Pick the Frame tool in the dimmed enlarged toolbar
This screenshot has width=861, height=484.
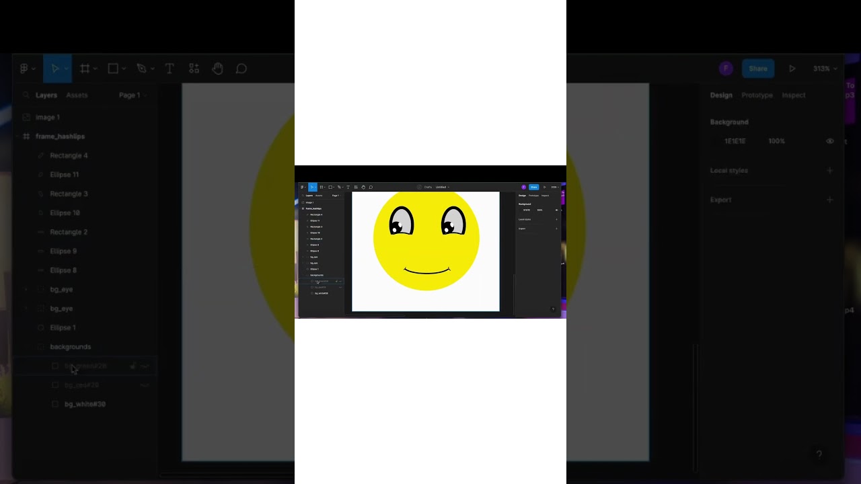85,69
